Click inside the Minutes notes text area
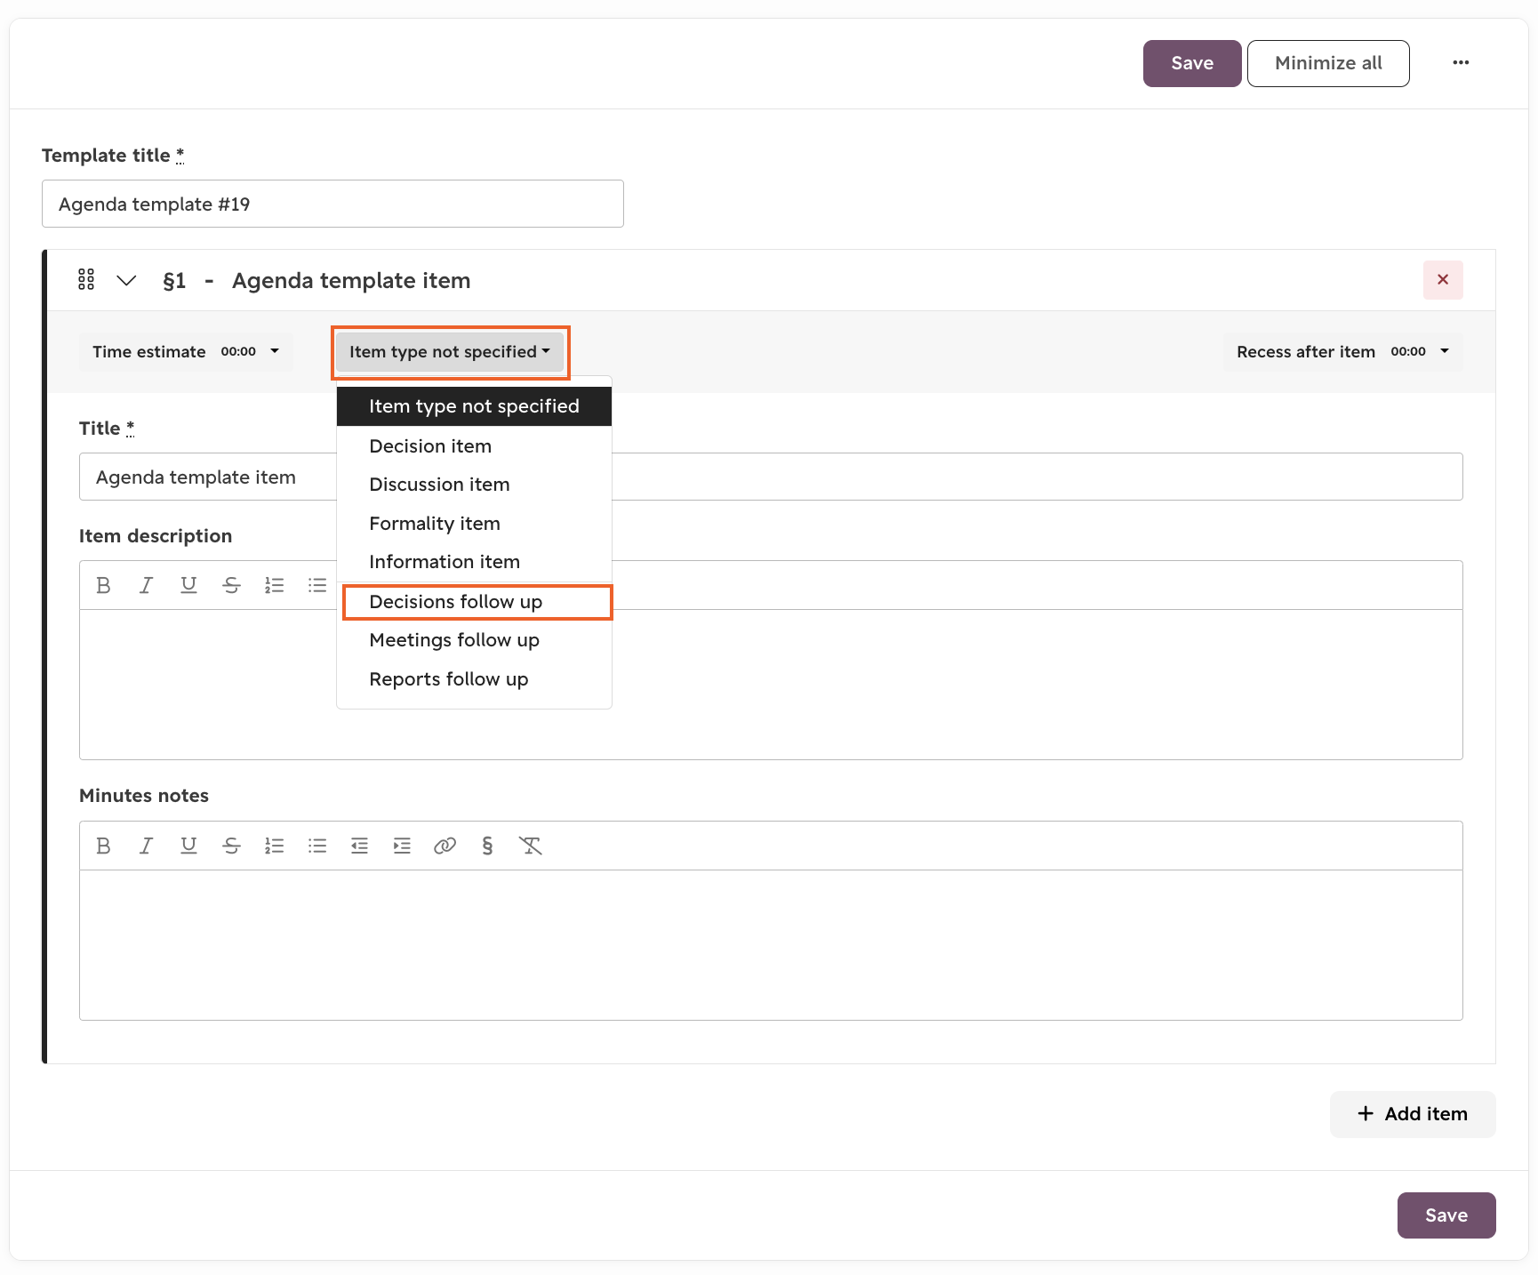 (771, 944)
